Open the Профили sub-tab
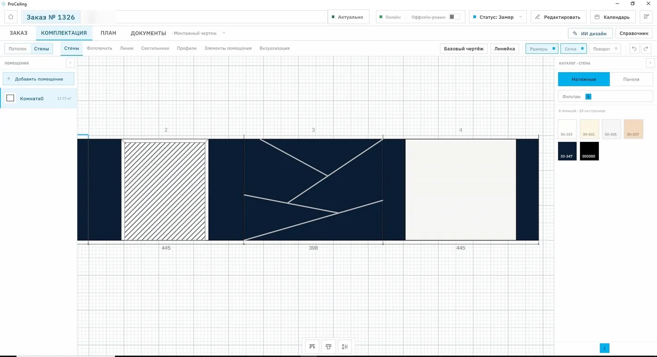 pyautogui.click(x=187, y=48)
